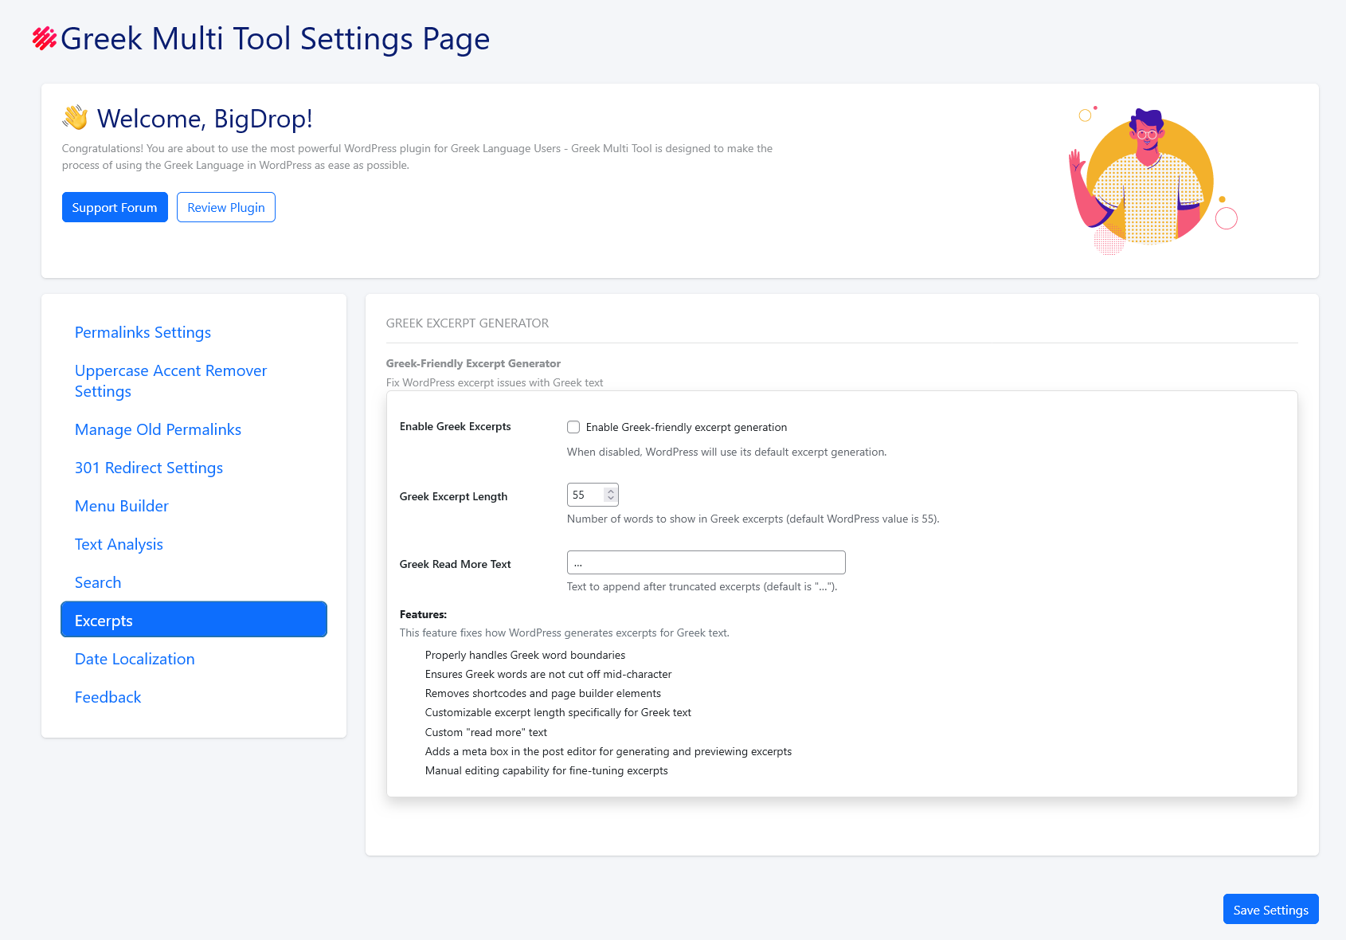Decrease Greek Excerpt Length with down arrow
1346x940 pixels.
[x=611, y=499]
